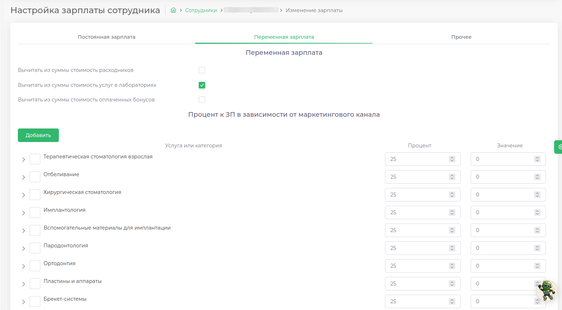Enable deducting consumables cost checkbox
Screen dimensions: 562x310
click(202, 70)
